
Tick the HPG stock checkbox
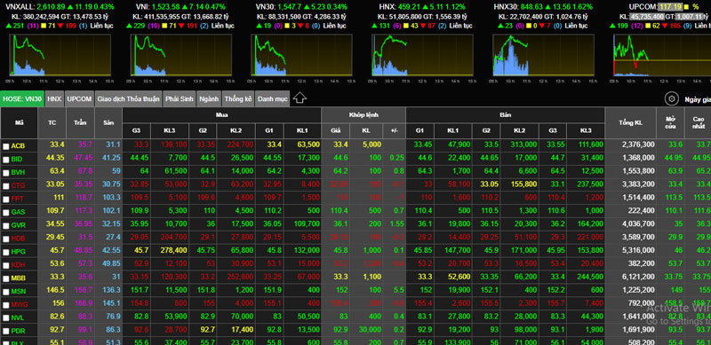pos(5,252)
